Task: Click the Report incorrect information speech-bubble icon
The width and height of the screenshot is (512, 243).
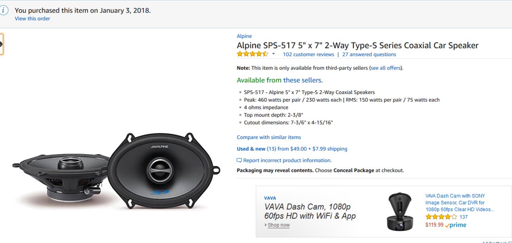Action: click(239, 161)
